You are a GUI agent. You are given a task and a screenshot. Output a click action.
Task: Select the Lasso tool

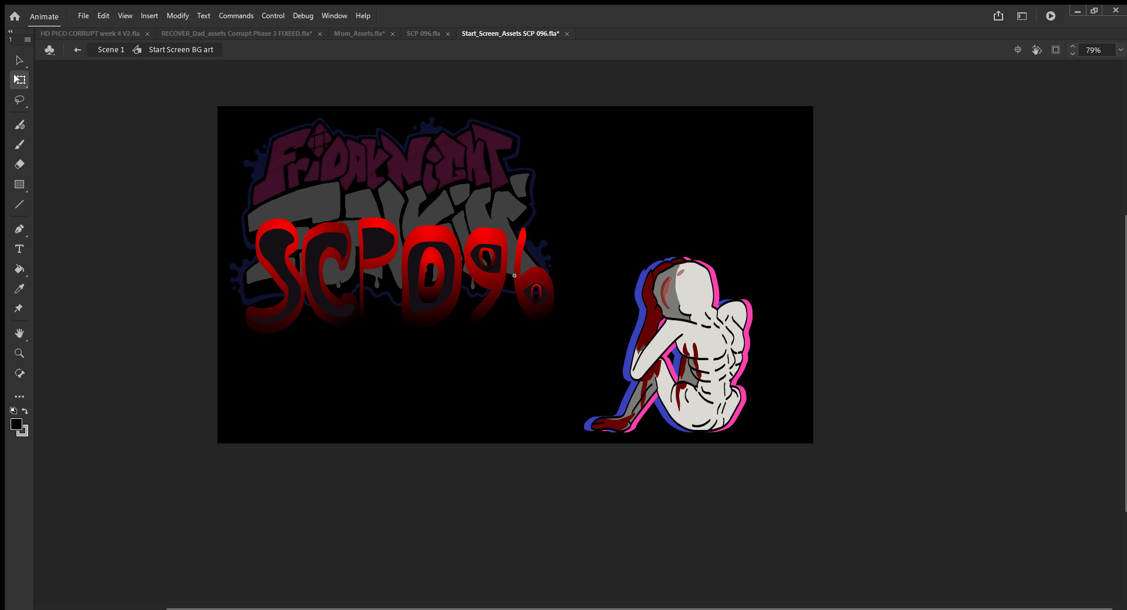click(x=19, y=100)
